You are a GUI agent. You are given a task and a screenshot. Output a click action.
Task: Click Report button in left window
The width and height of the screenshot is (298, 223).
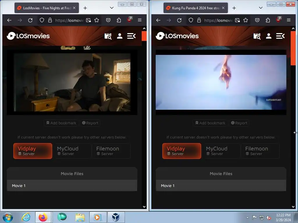[90, 123]
